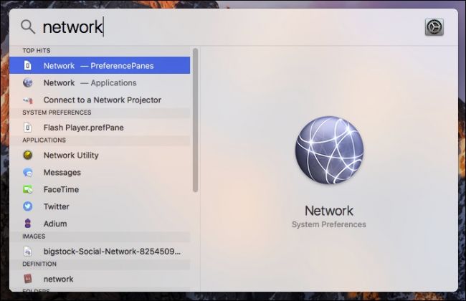Select Messages from results
This screenshot has height=301, width=466.
pyautogui.click(x=100, y=172)
